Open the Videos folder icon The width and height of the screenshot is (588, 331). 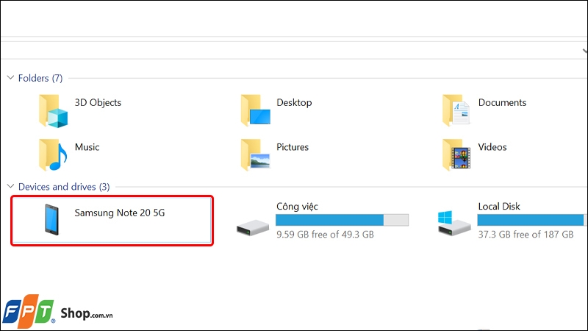456,154
